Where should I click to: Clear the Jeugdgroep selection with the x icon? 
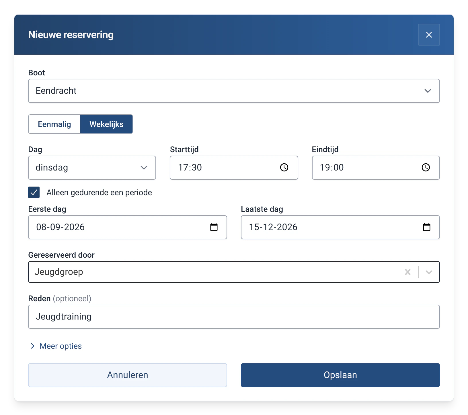point(408,272)
